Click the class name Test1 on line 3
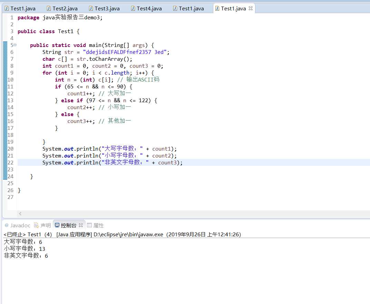Screen dimensions: 370x304 (66, 31)
